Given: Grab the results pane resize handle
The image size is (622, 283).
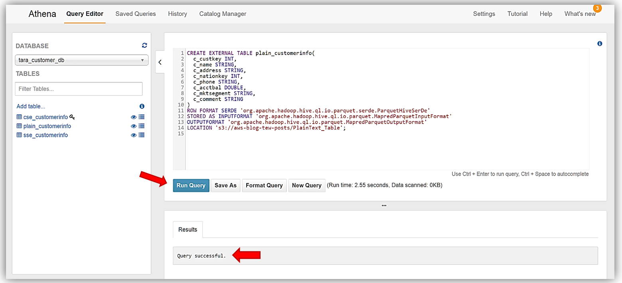Looking at the screenshot, I should (x=384, y=206).
